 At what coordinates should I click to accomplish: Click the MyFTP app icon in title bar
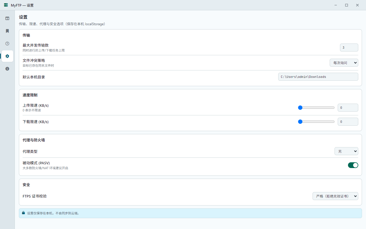tap(6, 5)
